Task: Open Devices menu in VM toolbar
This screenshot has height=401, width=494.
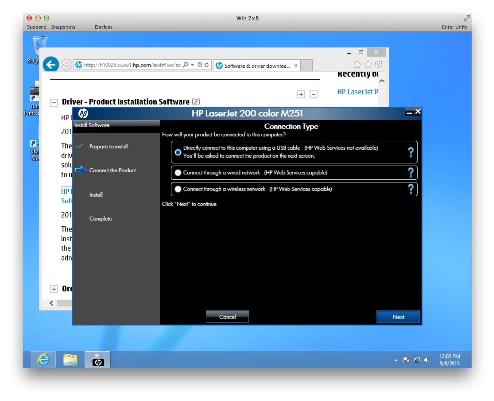Action: pyautogui.click(x=104, y=27)
